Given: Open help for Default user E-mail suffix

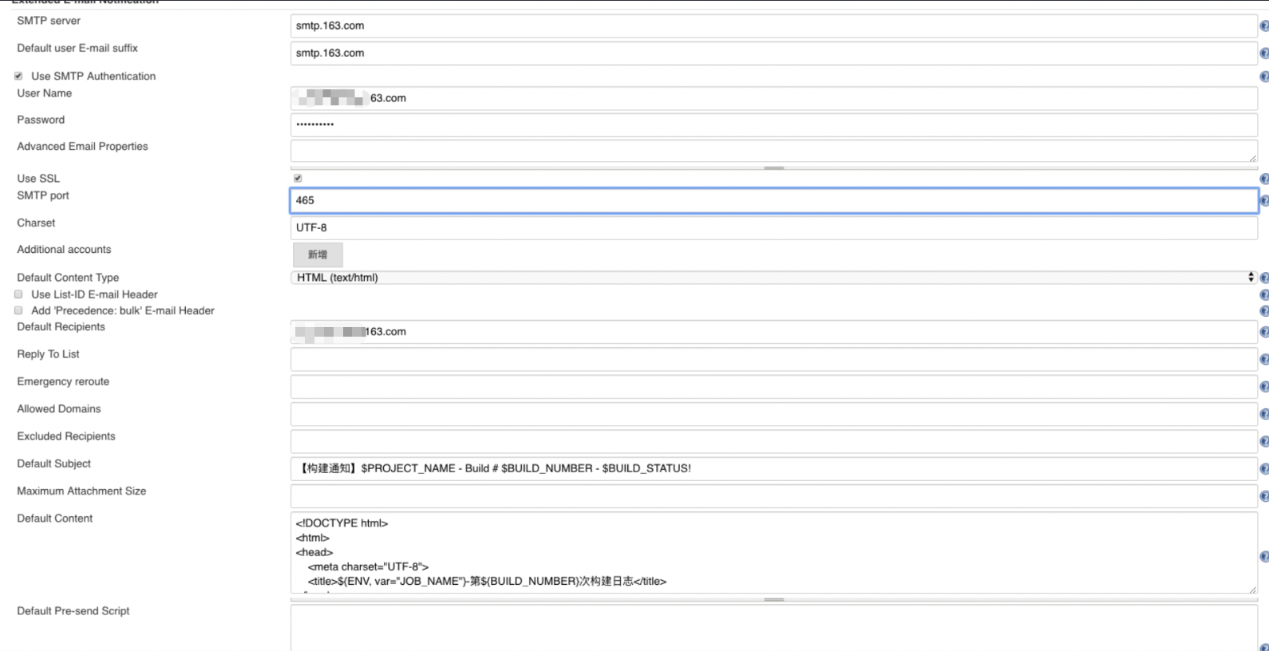Looking at the screenshot, I should [x=1263, y=53].
